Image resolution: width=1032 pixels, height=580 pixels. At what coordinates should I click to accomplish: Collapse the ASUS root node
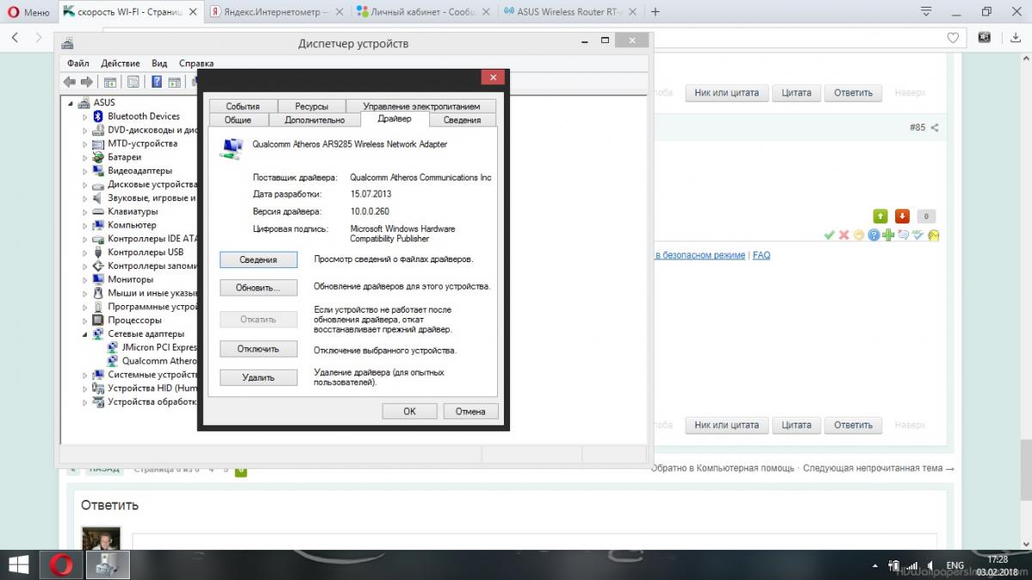coord(71,103)
